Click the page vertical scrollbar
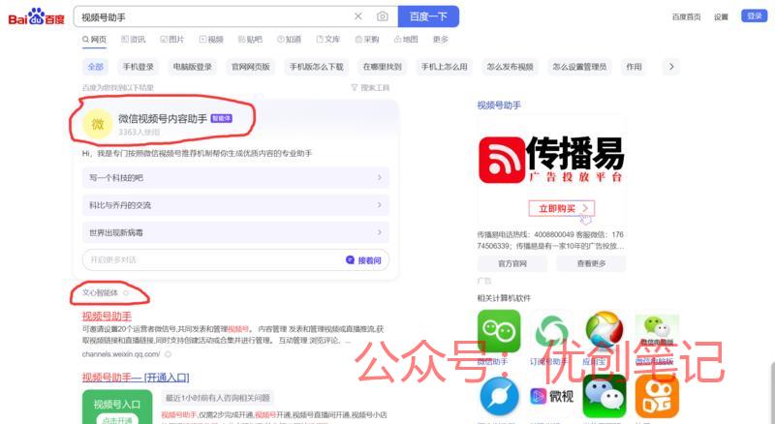This screenshot has height=424, width=775. pyautogui.click(x=772, y=393)
